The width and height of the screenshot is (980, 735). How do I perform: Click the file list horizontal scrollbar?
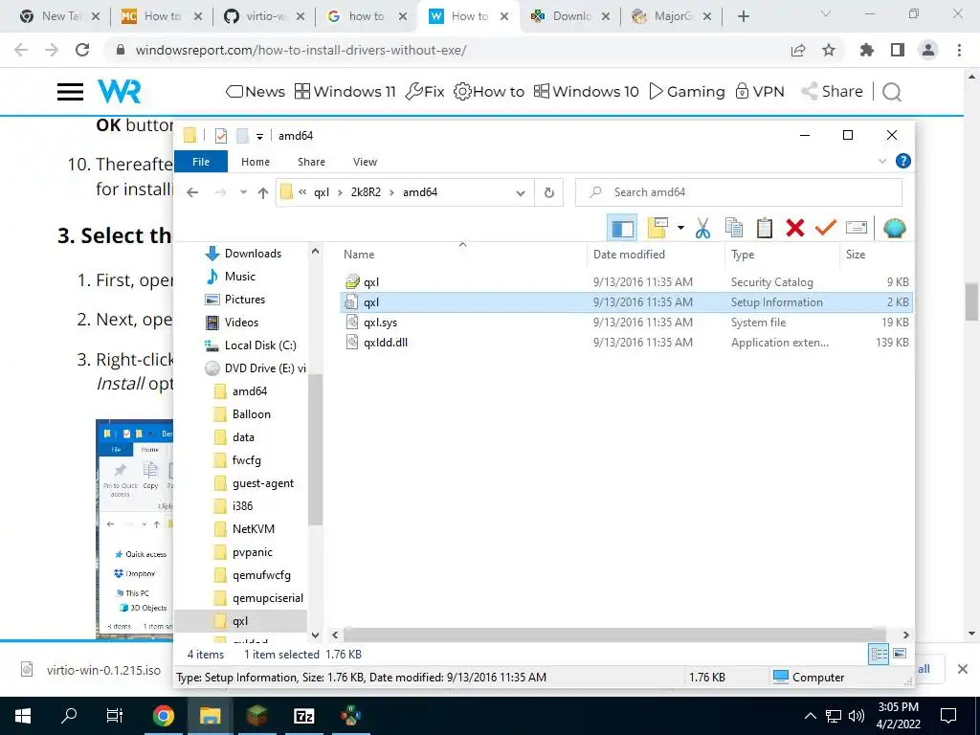tap(615, 635)
